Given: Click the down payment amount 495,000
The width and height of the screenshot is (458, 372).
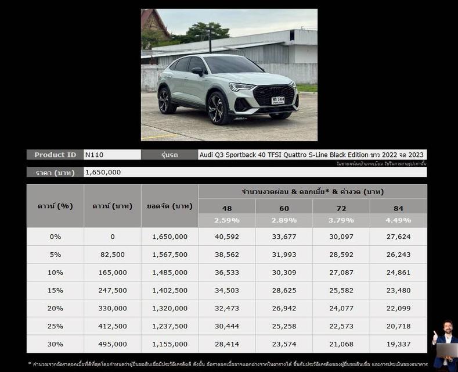Looking at the screenshot, I should point(113,344).
